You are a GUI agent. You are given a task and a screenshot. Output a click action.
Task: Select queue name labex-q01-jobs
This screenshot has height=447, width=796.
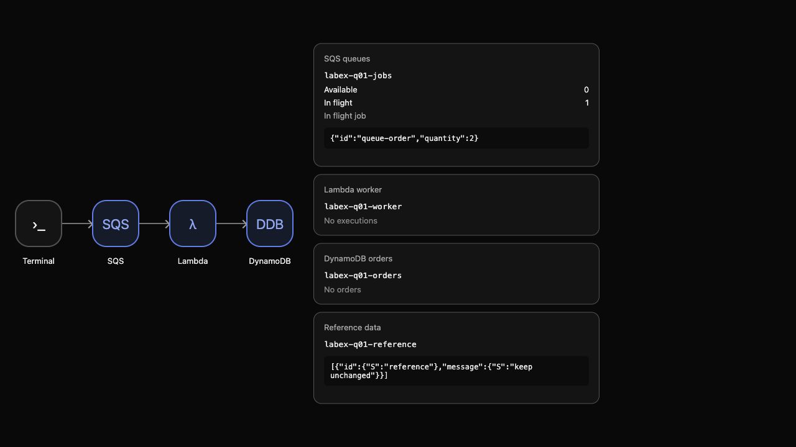pyautogui.click(x=358, y=76)
